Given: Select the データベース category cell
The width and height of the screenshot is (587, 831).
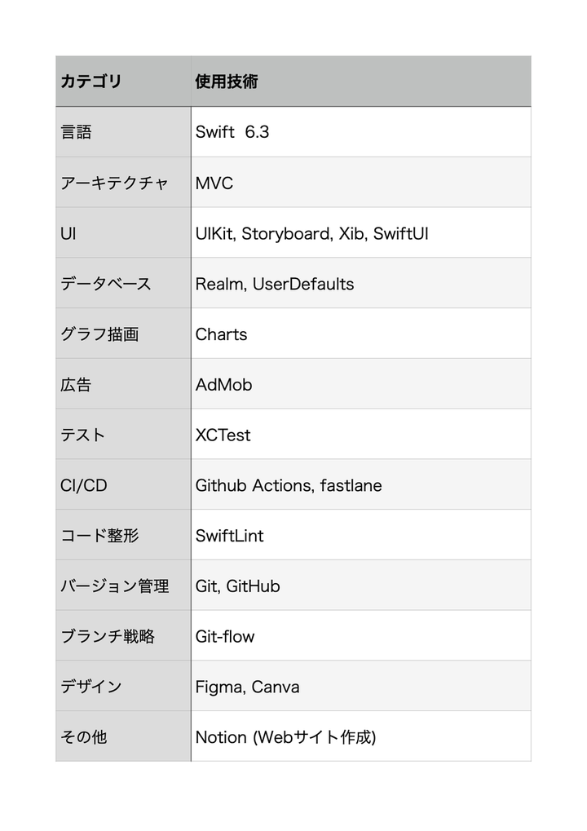Looking at the screenshot, I should pyautogui.click(x=106, y=284).
